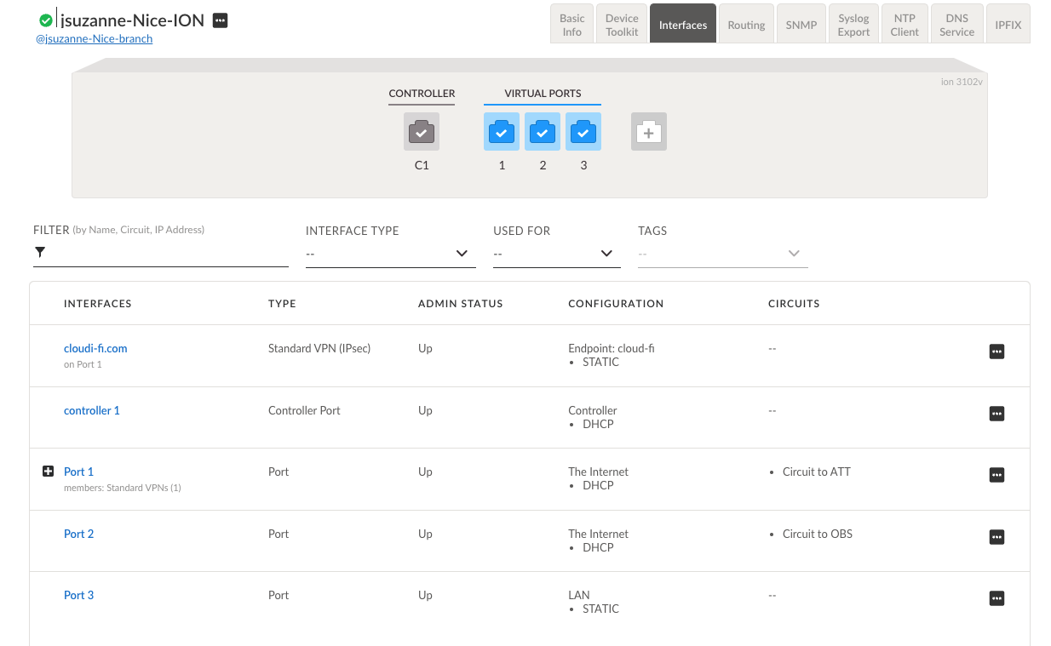This screenshot has width=1051, height=646.
Task: Toggle virtual port 1 selection
Action: coord(502,131)
